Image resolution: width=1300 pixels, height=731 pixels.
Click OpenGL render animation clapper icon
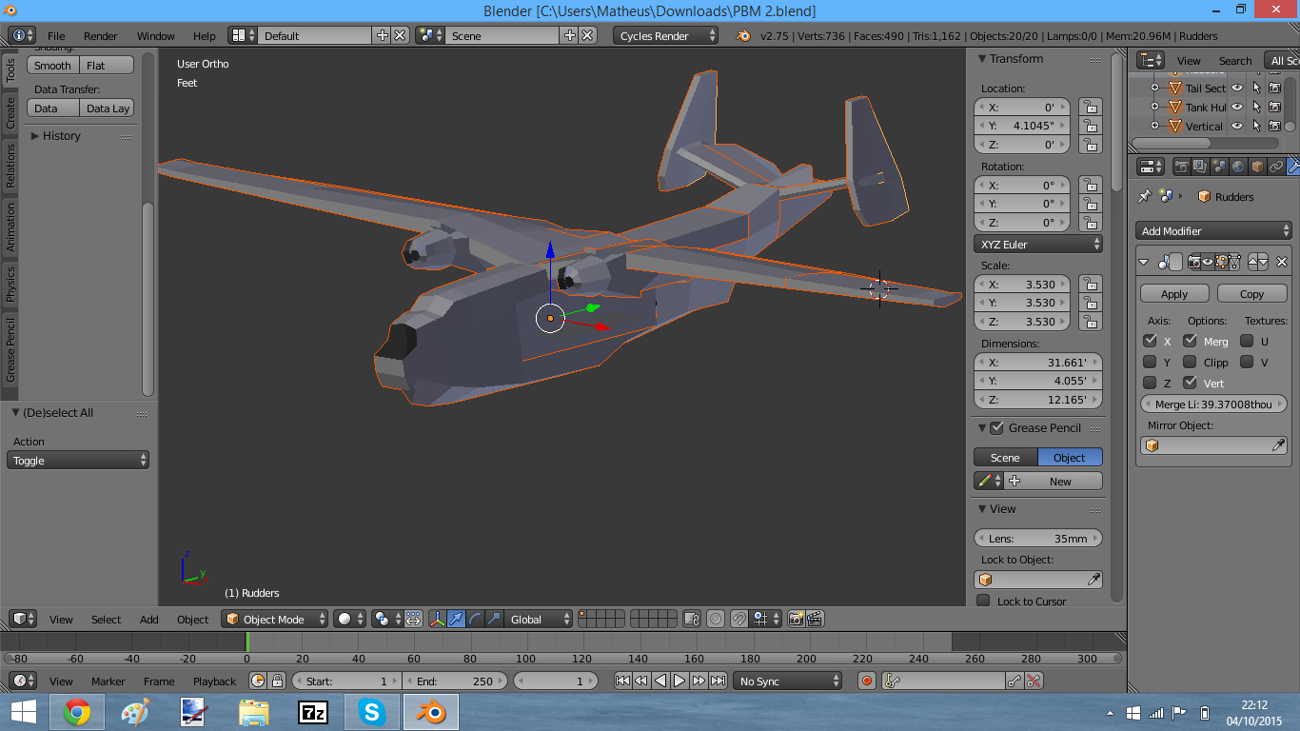pyautogui.click(x=816, y=620)
